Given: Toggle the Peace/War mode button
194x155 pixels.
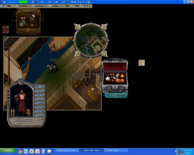Looking at the screenshot, I should point(40,111).
